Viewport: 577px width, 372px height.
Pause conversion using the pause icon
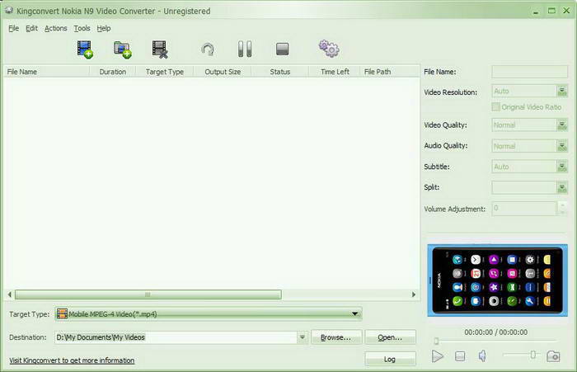coord(245,49)
